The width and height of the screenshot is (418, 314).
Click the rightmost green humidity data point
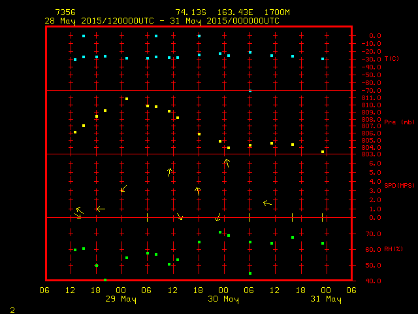(x=323, y=243)
